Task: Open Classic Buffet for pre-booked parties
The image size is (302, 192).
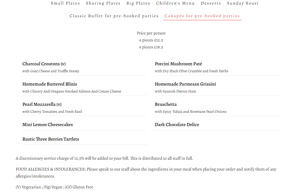Action: point(114,16)
